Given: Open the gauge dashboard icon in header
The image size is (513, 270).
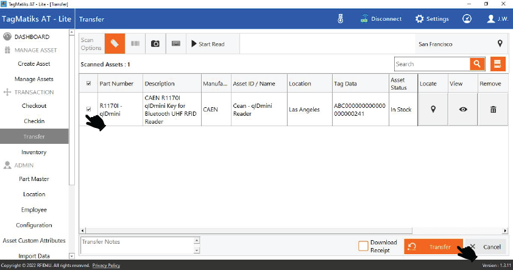Looking at the screenshot, I should (x=467, y=19).
